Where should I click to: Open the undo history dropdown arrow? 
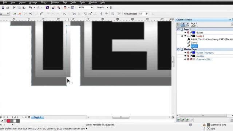coord(34,7)
